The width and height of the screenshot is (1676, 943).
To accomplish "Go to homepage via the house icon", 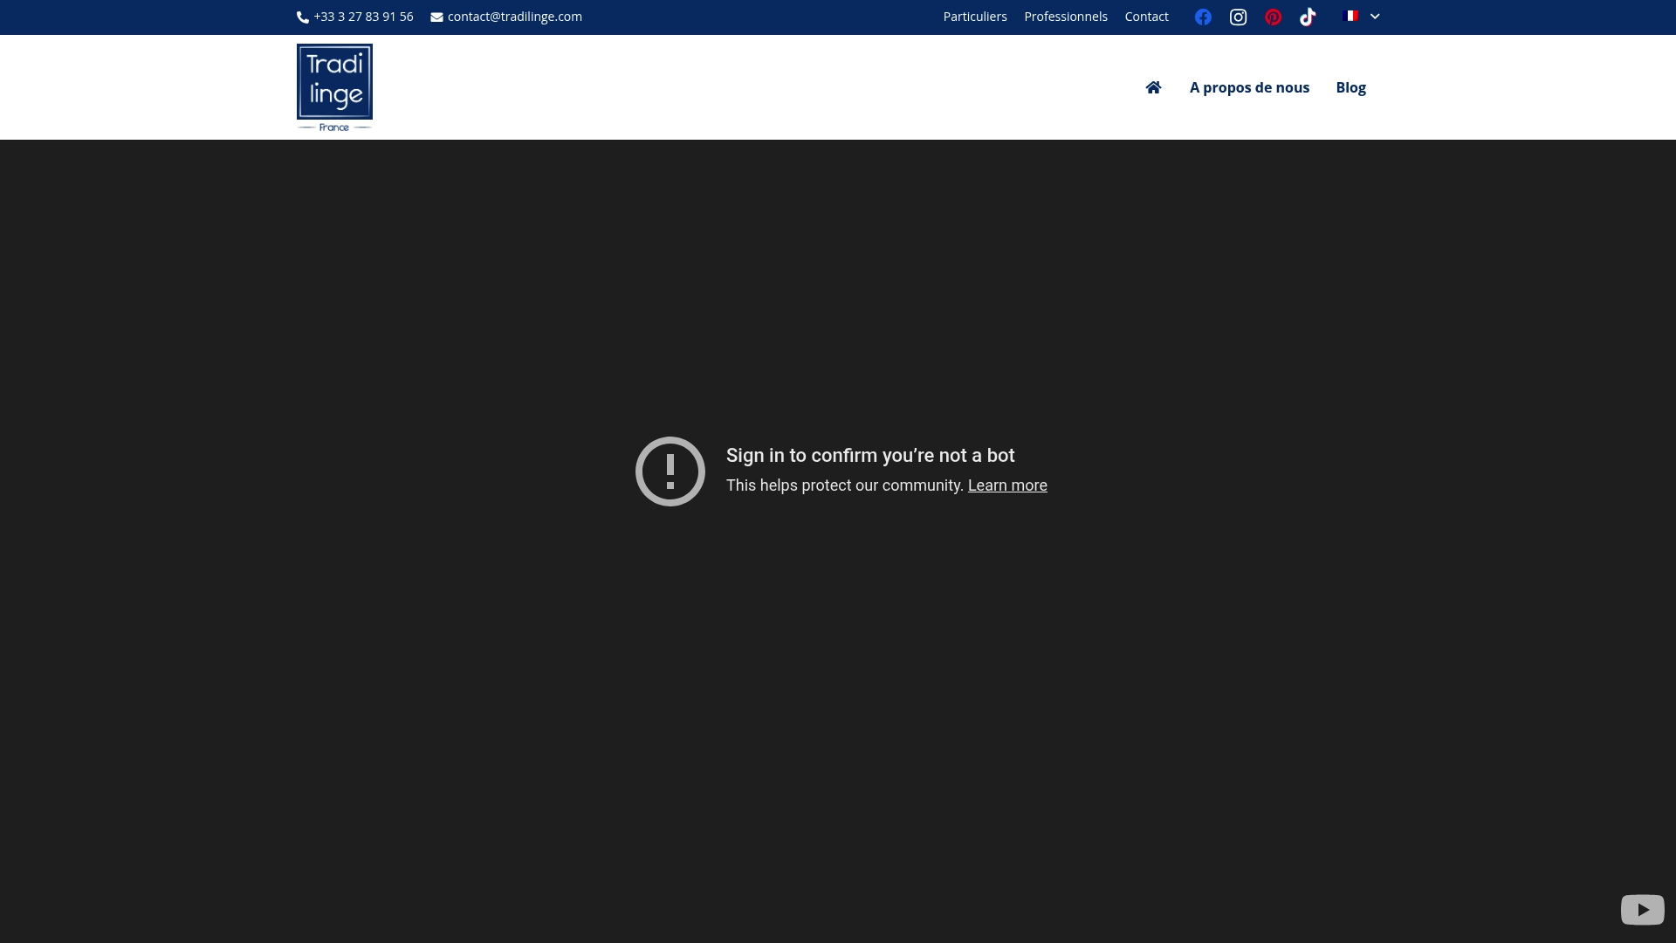I will [1153, 86].
